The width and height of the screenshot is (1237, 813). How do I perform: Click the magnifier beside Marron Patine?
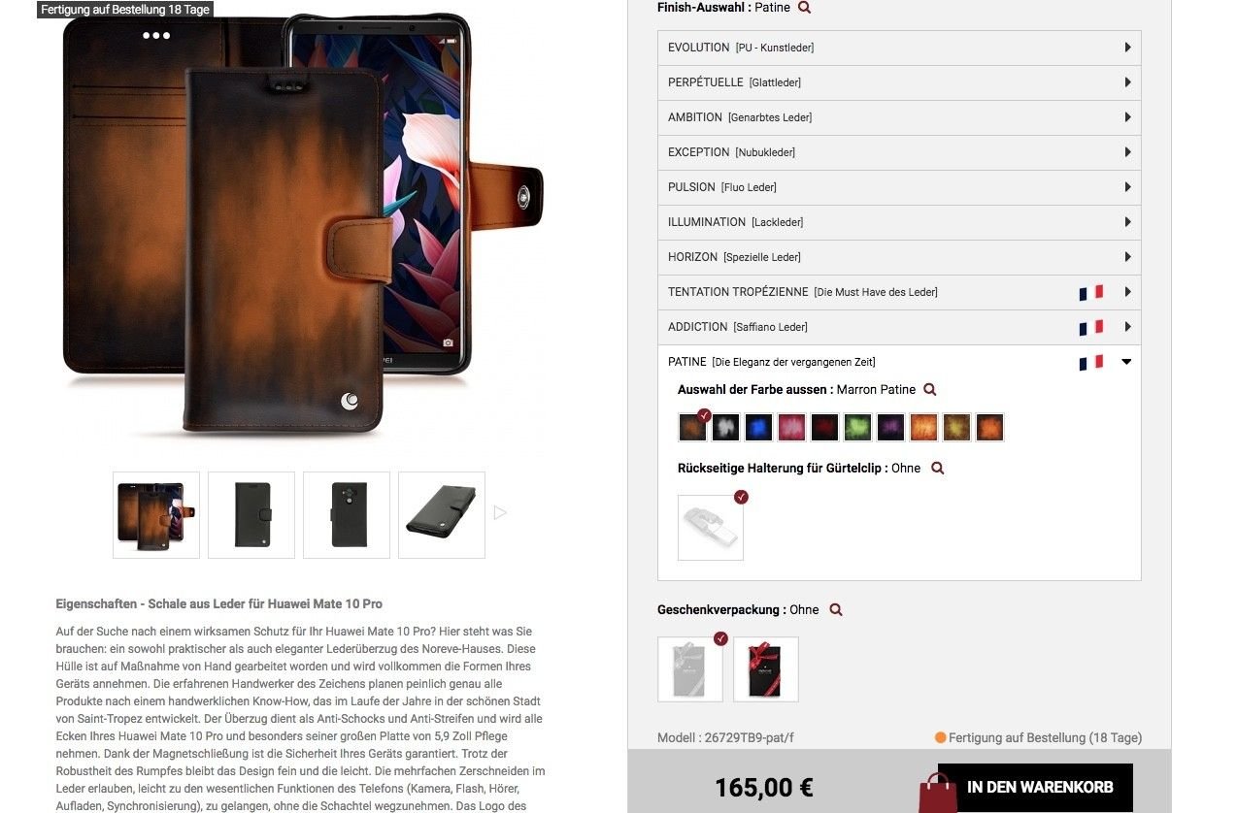coord(929,390)
